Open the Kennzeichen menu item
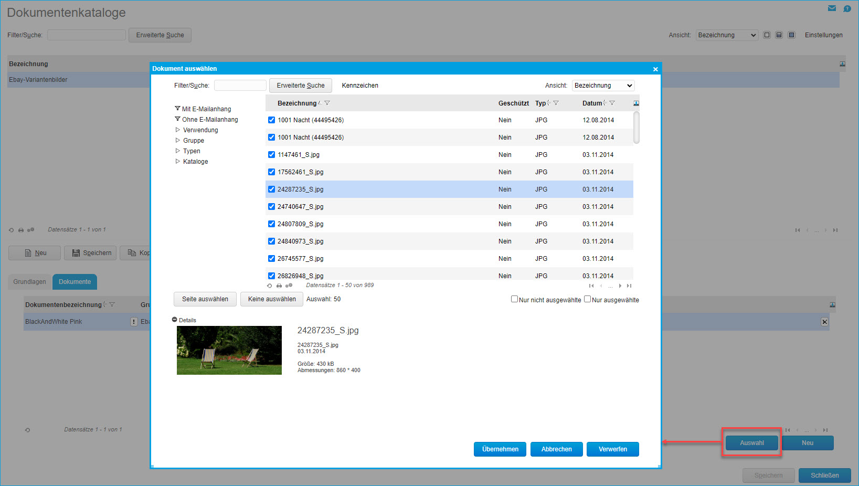The width and height of the screenshot is (859, 486). click(360, 86)
